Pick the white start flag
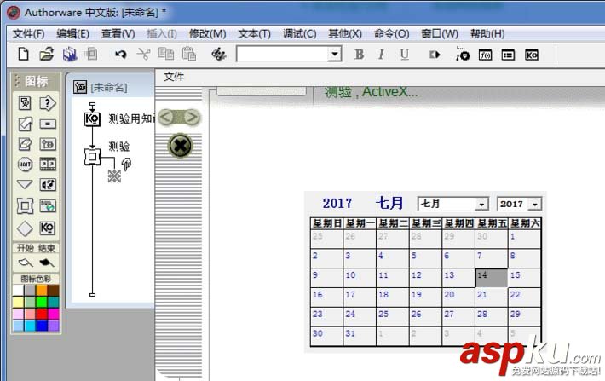605x381 pixels. tap(26, 263)
